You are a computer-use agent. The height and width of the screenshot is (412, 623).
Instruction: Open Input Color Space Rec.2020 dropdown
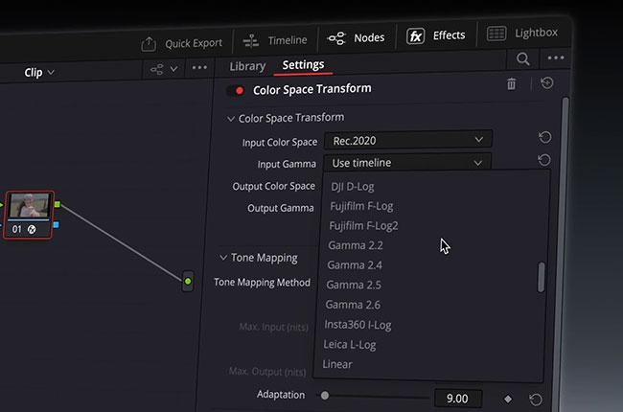[x=408, y=140]
